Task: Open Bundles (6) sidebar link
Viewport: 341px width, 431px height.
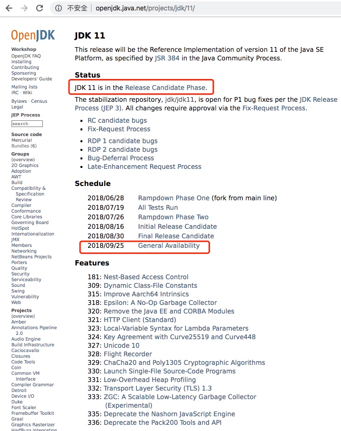Action: point(24,146)
